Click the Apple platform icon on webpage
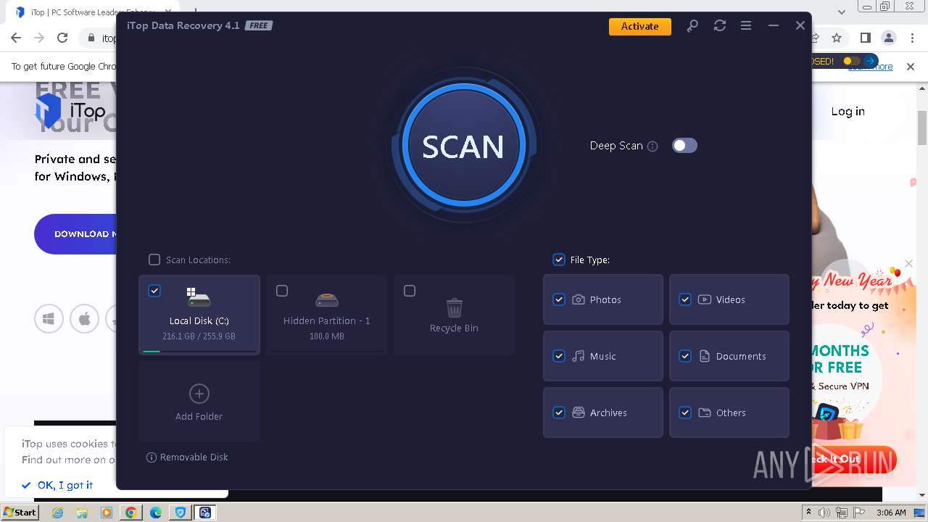Image resolution: width=928 pixels, height=522 pixels. point(85,319)
